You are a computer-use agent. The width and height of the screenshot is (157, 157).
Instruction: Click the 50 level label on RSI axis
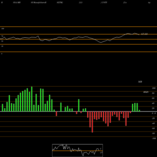pyautogui.click(x=2, y=41)
